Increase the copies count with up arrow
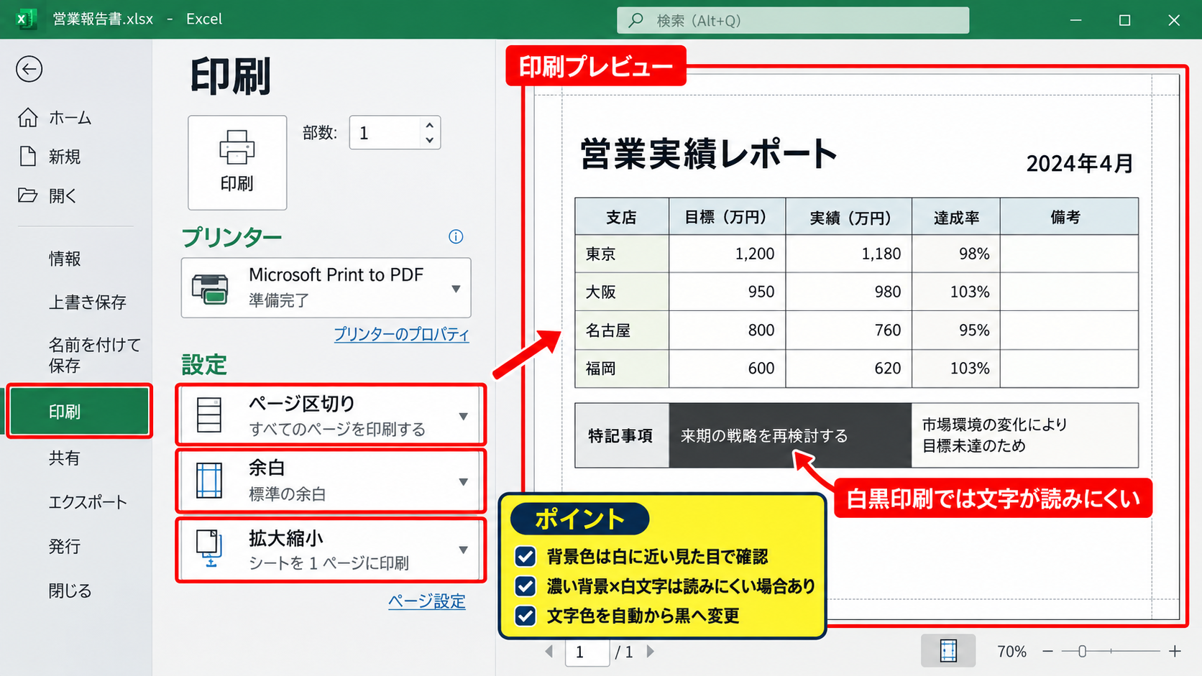 pos(429,125)
